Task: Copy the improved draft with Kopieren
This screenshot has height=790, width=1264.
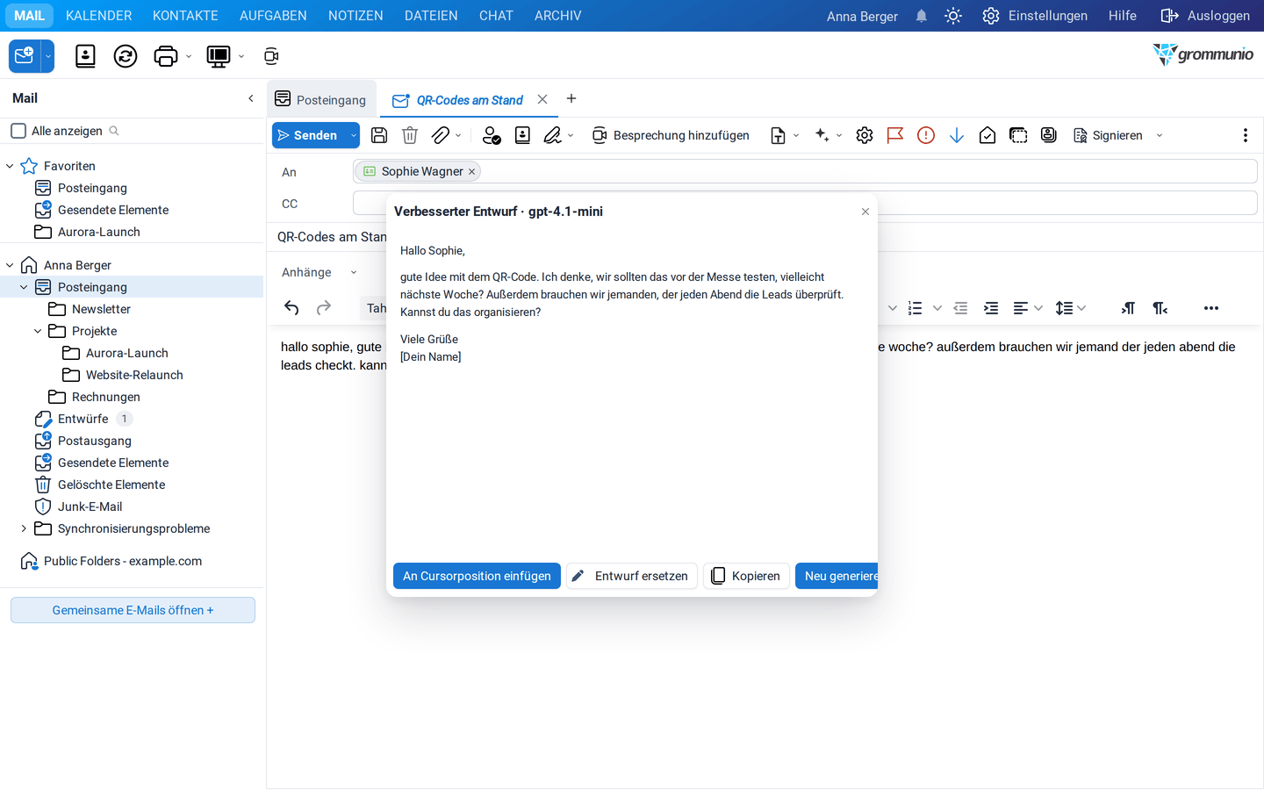Action: click(x=746, y=576)
